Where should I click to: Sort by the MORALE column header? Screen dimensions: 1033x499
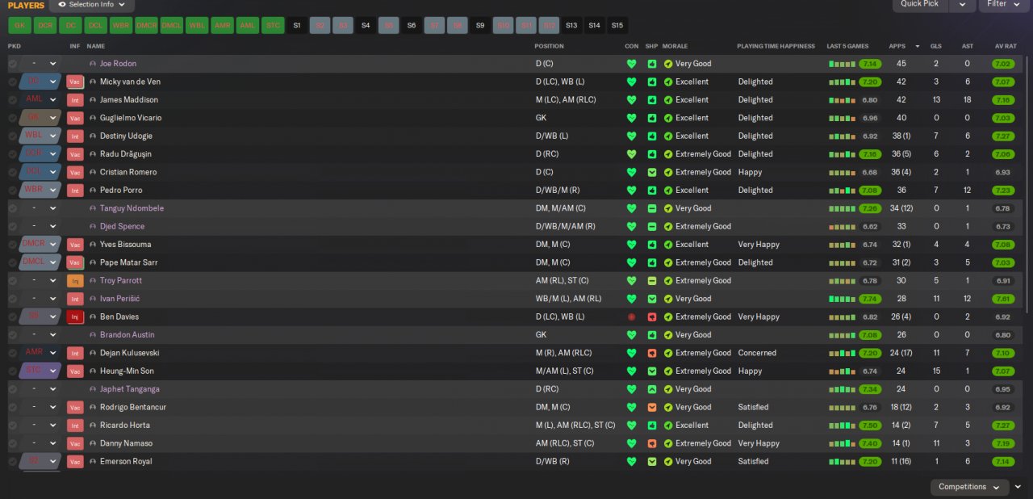point(675,46)
